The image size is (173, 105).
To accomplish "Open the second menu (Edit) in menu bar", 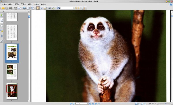I will click(x=11, y=4).
